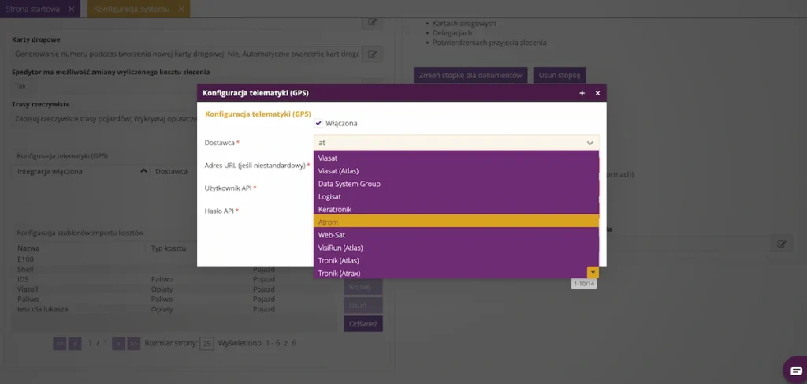Viewport: 807px width, 384px height.
Task: Choose Logisat in the dropdown list
Action: coord(456,196)
